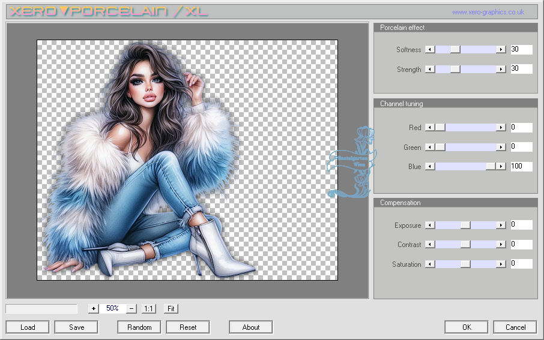Image resolution: width=544 pixels, height=340 pixels.
Task: Click Reset to restore defaults
Action: (188, 327)
